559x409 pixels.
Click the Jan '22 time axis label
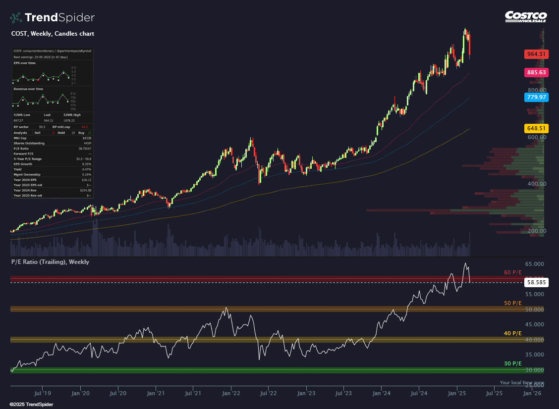[231, 393]
